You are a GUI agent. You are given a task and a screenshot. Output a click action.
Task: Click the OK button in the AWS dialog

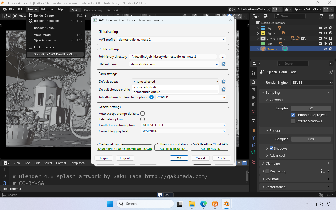tap(179, 158)
